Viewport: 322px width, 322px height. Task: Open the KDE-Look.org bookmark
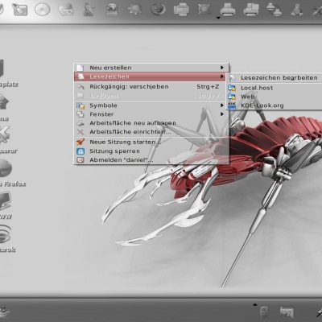[x=275, y=105]
